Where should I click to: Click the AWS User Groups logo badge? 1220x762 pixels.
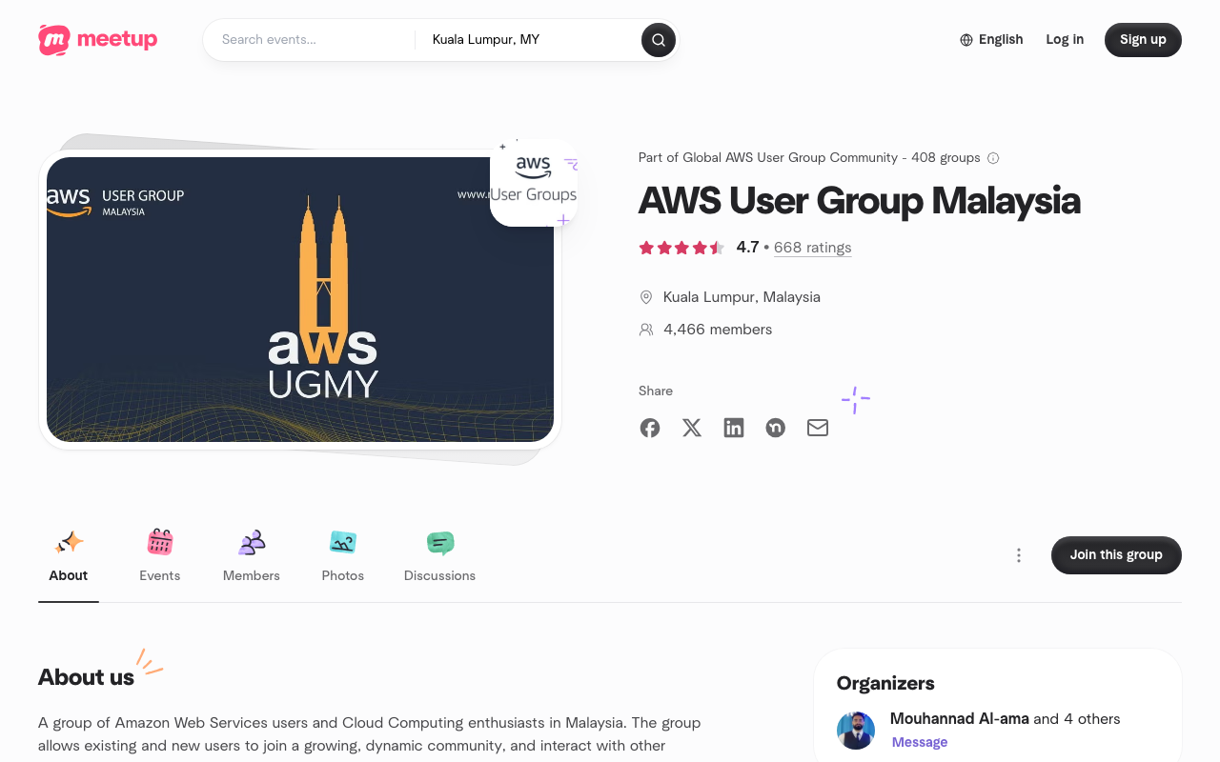click(x=534, y=182)
